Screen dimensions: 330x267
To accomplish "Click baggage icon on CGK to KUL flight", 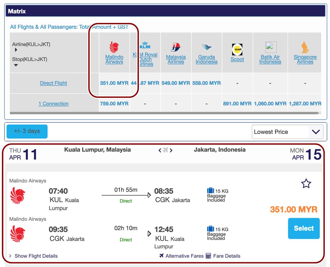I will [211, 229].
